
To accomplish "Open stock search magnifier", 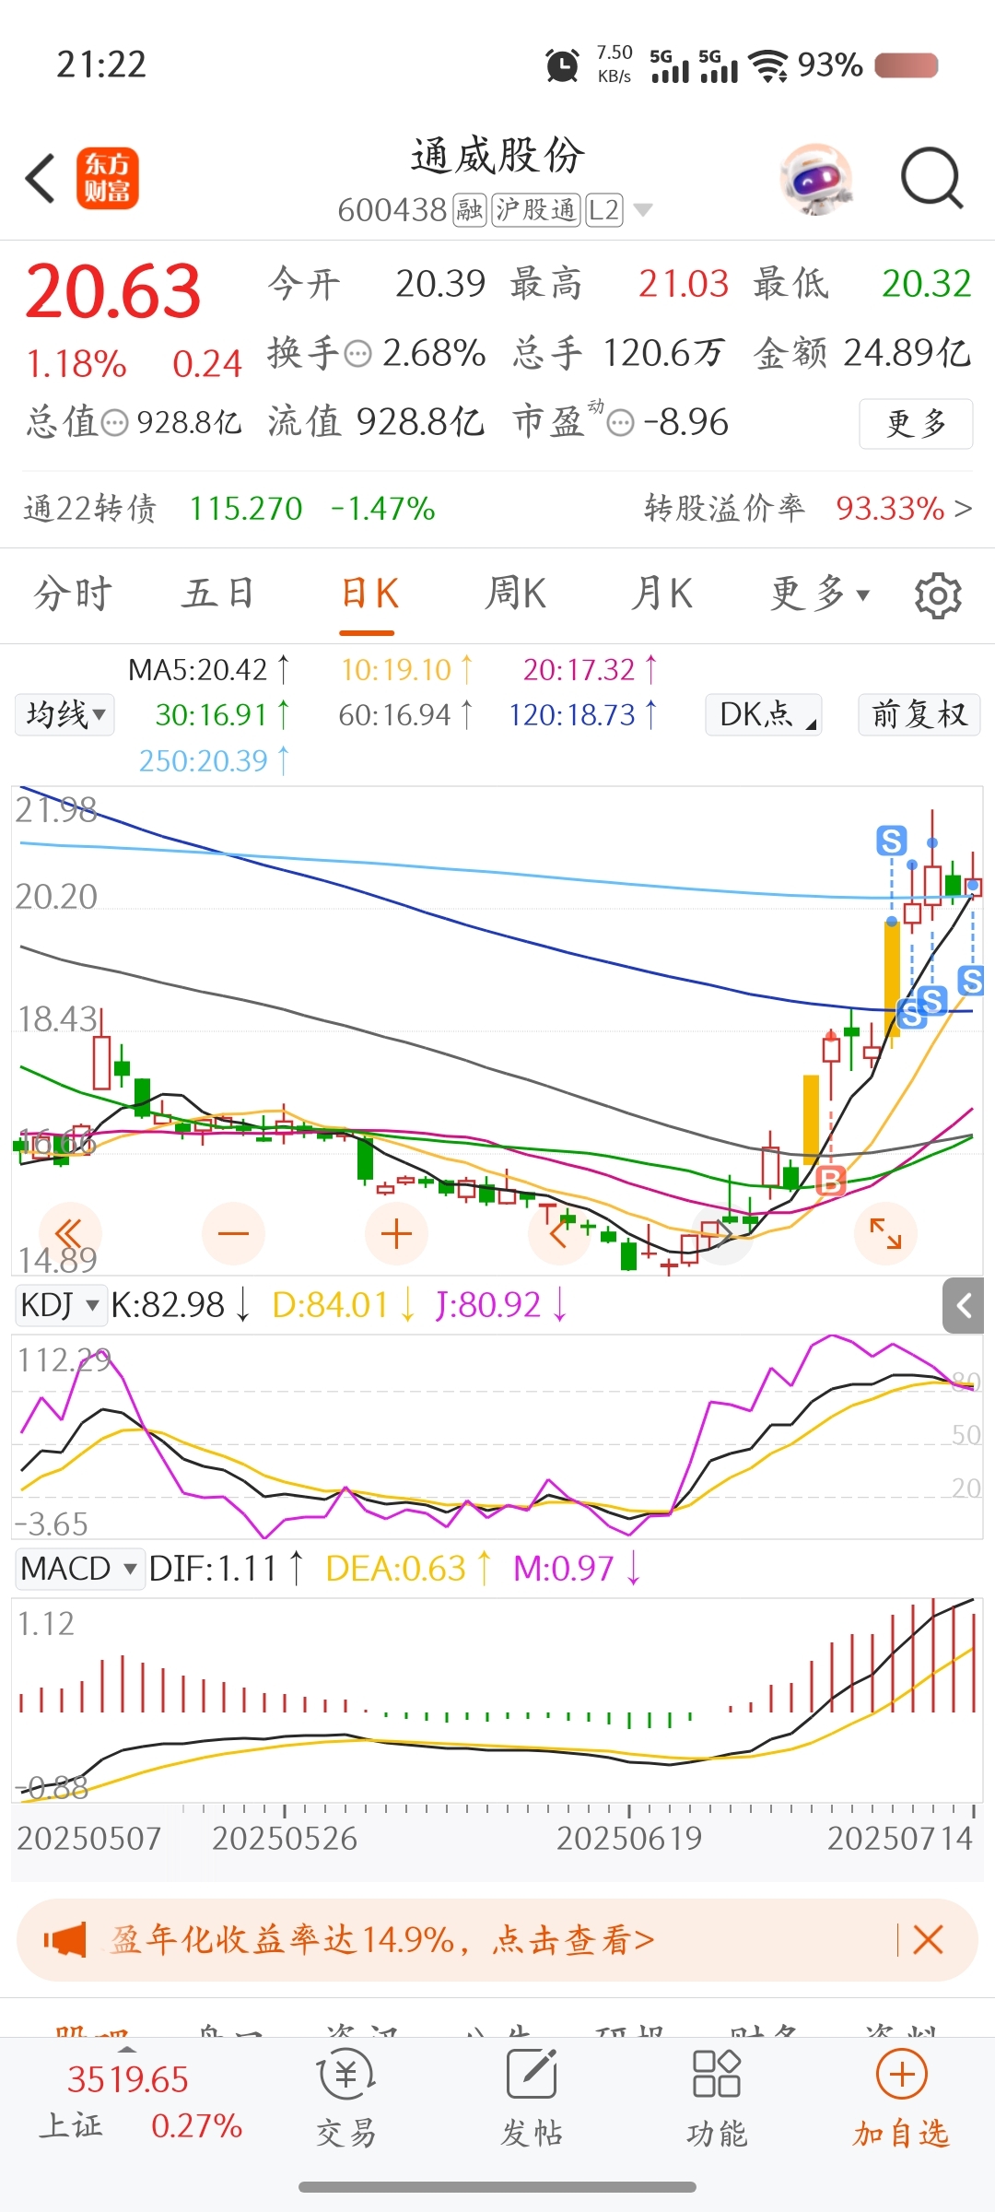I will pyautogui.click(x=931, y=178).
